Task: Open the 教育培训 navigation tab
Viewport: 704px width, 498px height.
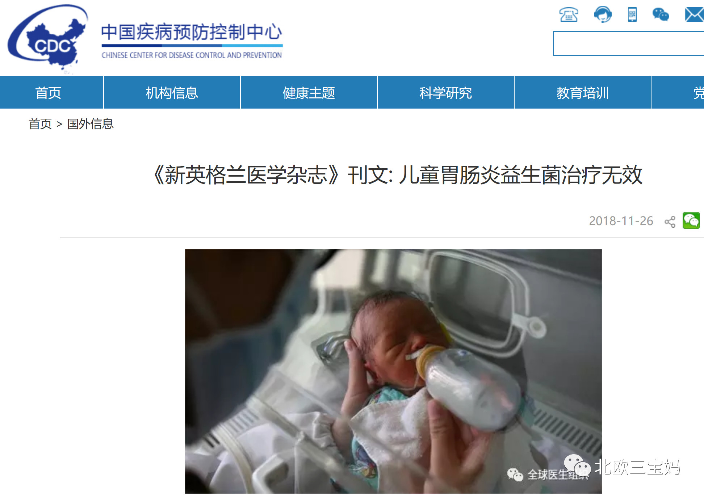Action: pyautogui.click(x=583, y=93)
